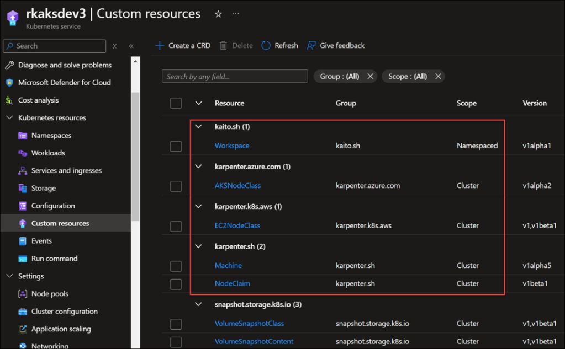This screenshot has height=349, width=565.
Task: Go to Node pools under Settings
Action: [50, 294]
